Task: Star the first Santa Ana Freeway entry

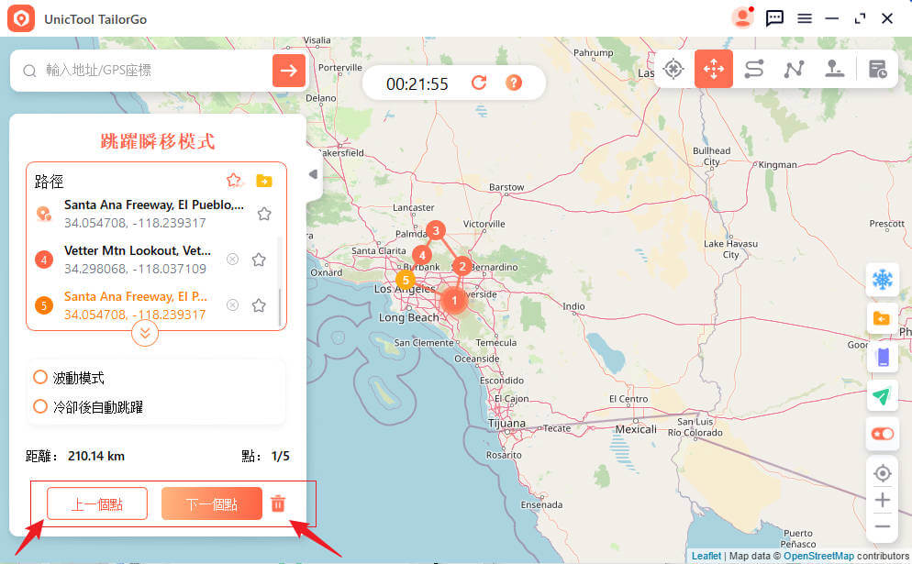Action: point(264,214)
